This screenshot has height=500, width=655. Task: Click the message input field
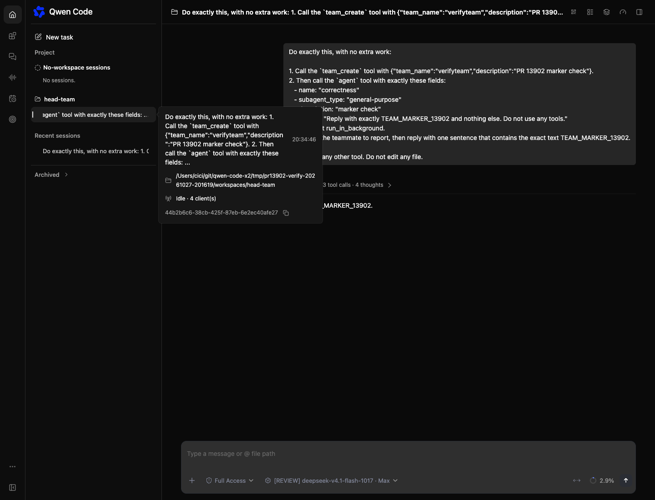[x=408, y=454]
